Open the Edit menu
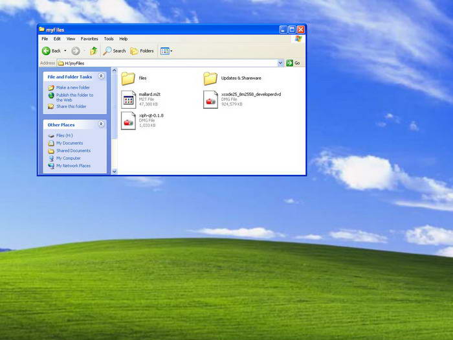The height and width of the screenshot is (340, 453). (57, 39)
